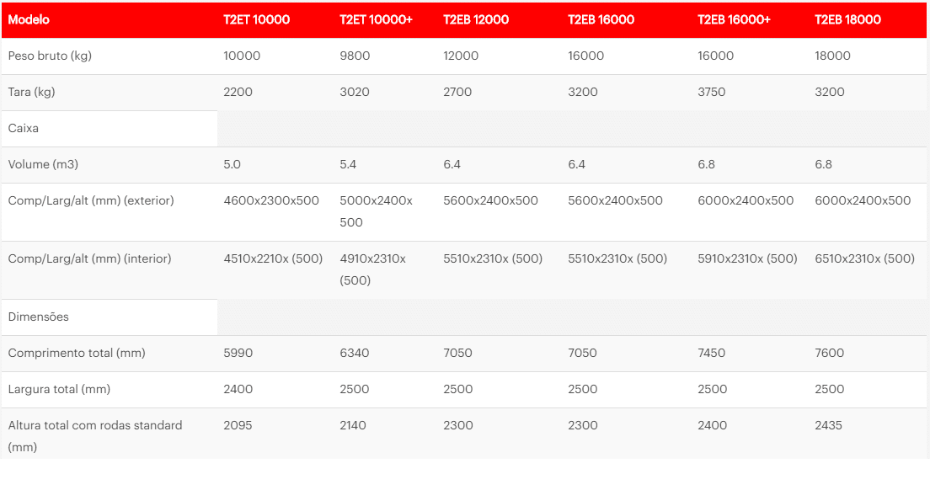Click the 'T2EB 16000' column header
This screenshot has height=490, width=930.
(x=601, y=19)
